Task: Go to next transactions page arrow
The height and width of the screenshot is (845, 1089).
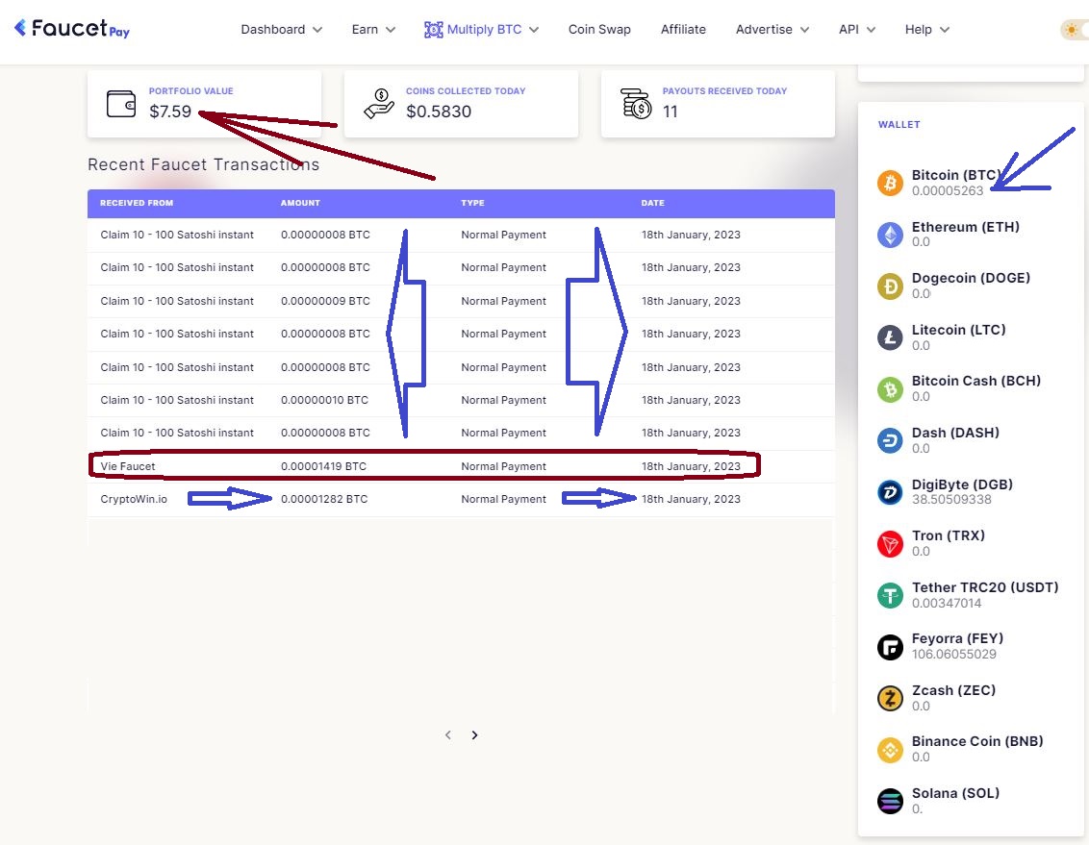Action: click(474, 734)
